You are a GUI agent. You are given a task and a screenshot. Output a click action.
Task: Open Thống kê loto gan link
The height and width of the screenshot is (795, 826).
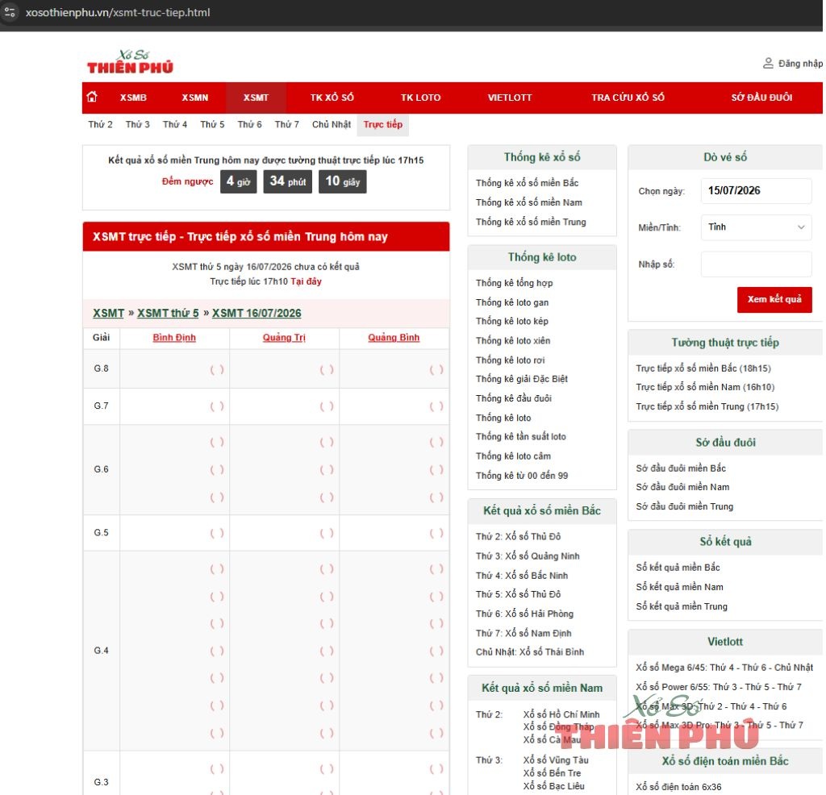pos(512,302)
